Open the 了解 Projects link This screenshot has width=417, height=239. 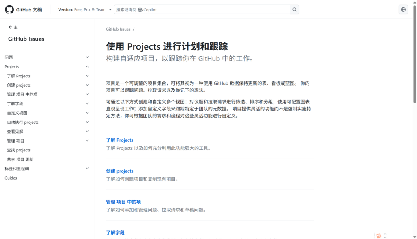pyautogui.click(x=119, y=140)
